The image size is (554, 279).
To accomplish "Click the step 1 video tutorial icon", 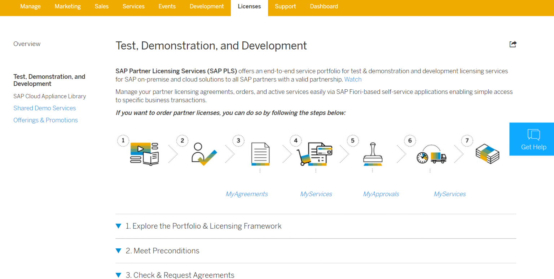I will (x=144, y=152).
